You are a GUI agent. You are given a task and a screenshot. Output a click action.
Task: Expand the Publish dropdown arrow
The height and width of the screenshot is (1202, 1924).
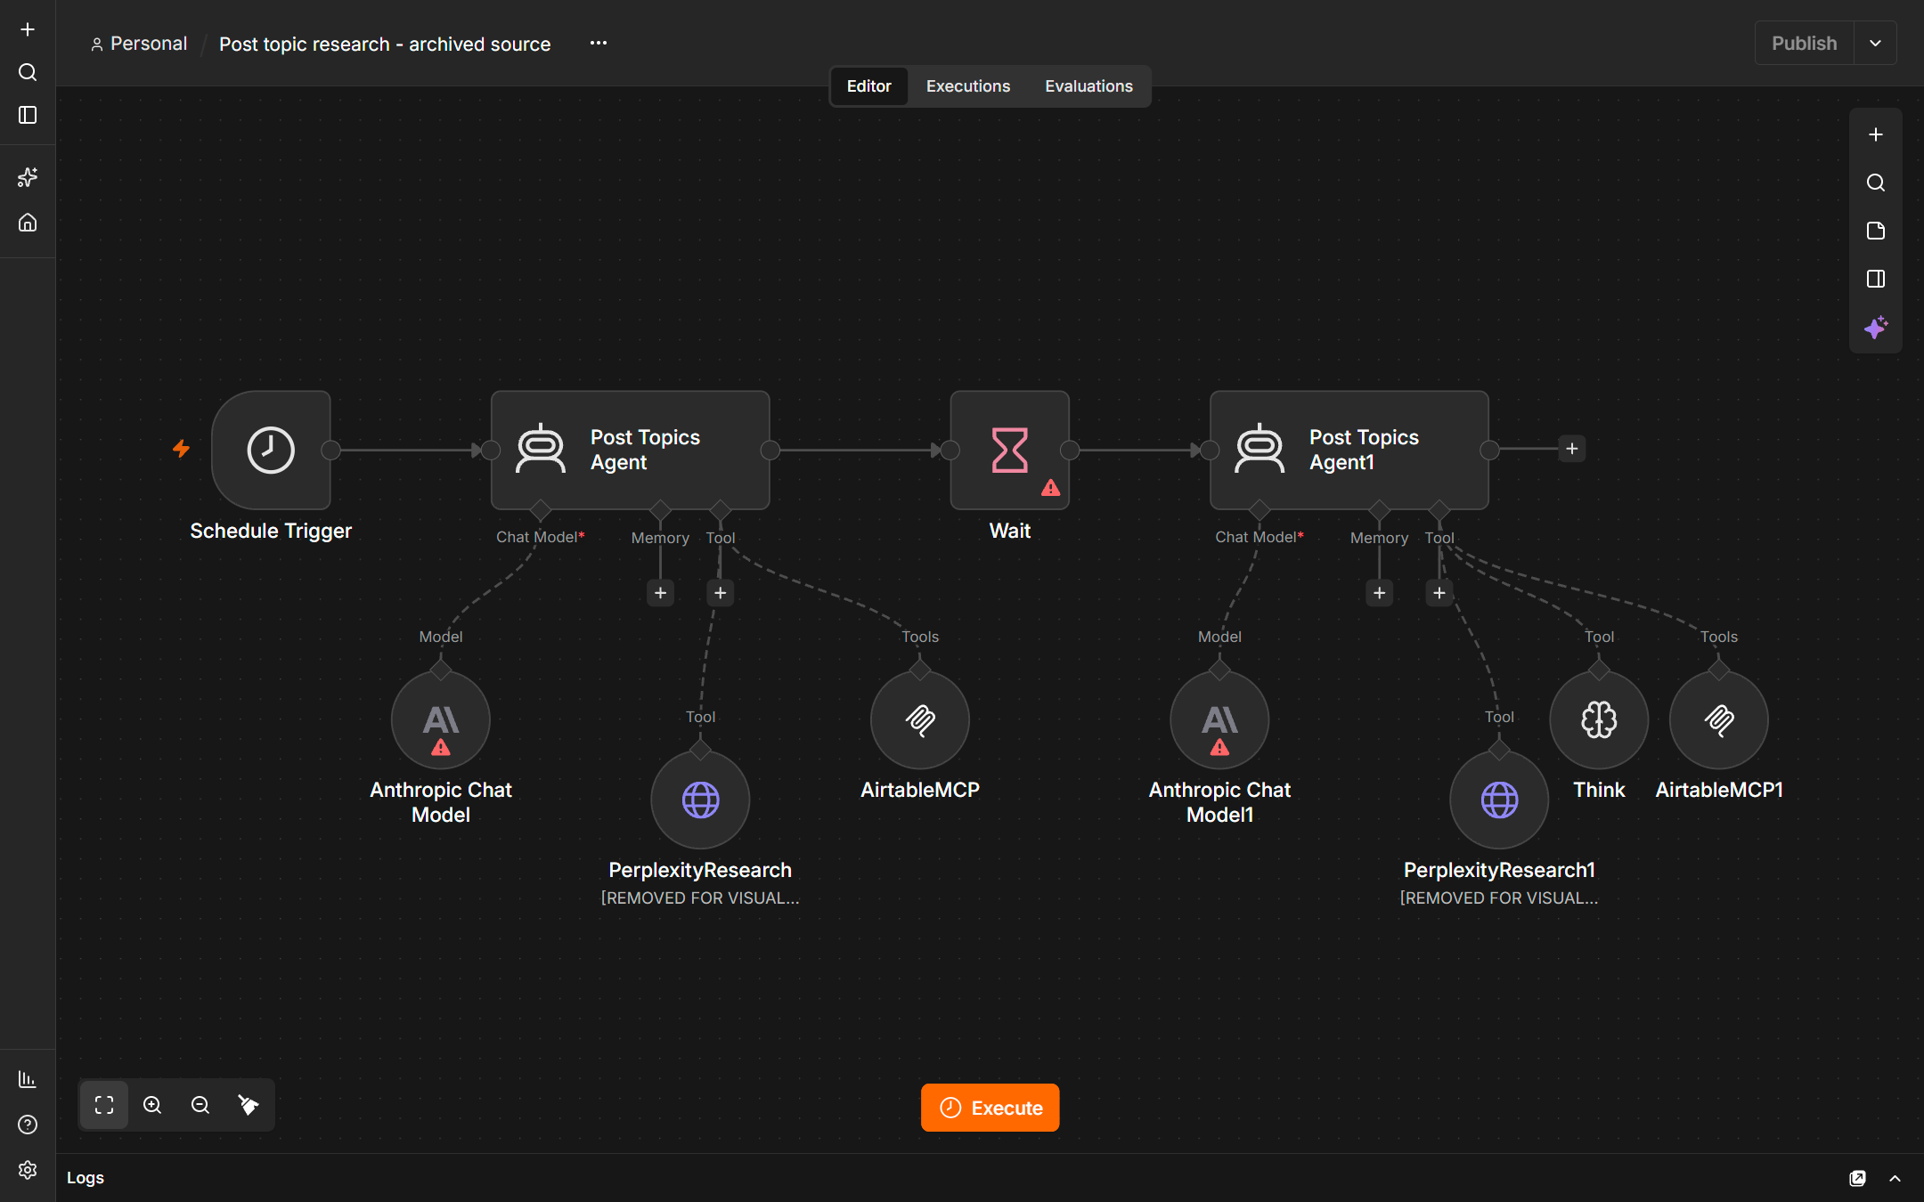[1875, 43]
